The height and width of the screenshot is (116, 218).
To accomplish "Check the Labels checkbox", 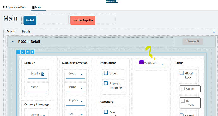I will (x=106, y=73).
